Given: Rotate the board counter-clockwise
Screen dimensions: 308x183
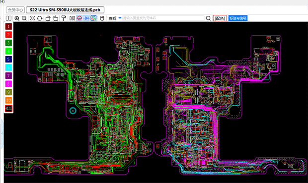Looking at the screenshot, I should 48,18.
